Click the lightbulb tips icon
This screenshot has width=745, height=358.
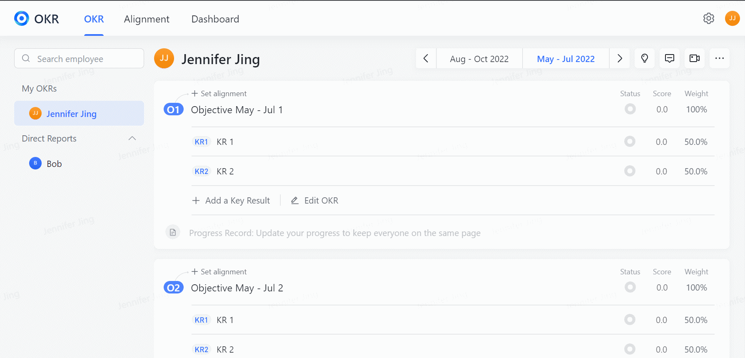pos(644,58)
